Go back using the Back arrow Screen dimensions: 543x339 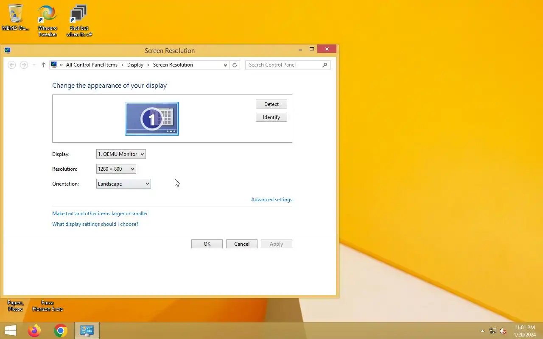(x=12, y=65)
